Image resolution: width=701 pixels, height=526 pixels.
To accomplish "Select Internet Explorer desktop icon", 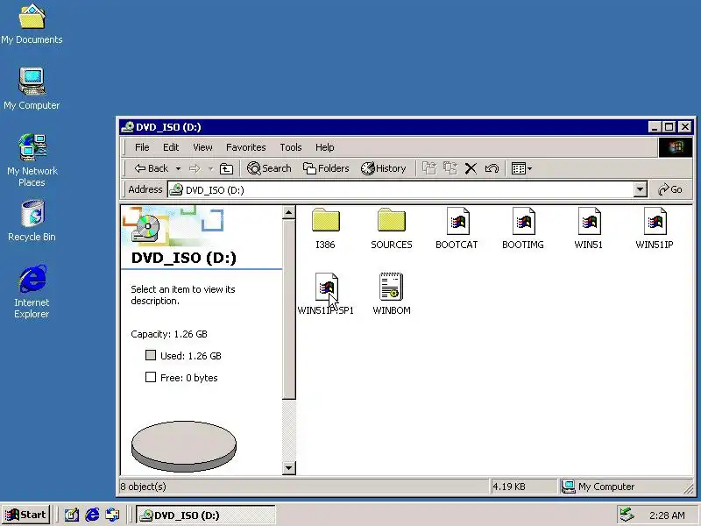I will (32, 279).
